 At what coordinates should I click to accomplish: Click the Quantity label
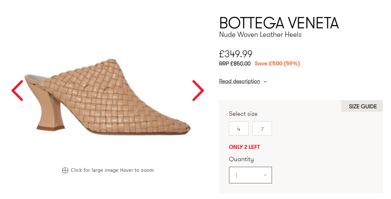pyautogui.click(x=241, y=159)
